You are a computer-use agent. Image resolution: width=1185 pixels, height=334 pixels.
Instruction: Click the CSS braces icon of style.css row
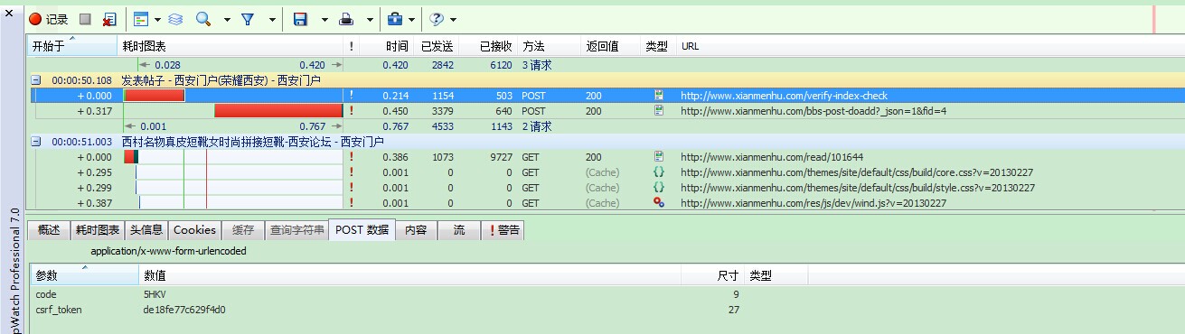(x=659, y=187)
